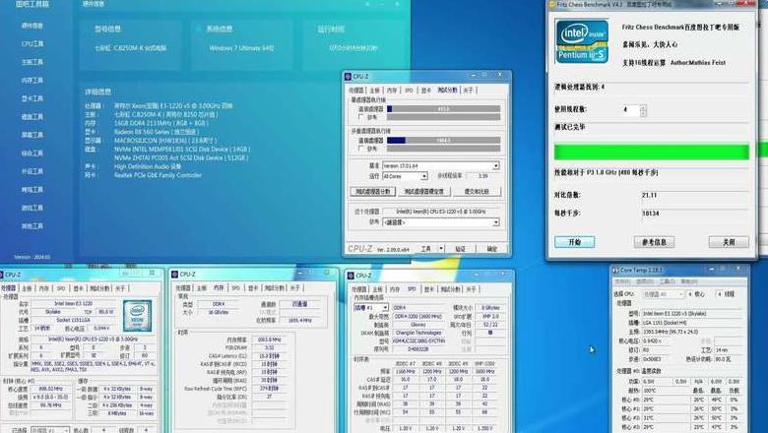Click the Radeon RX 560 Series line in the toolbox details
The width and height of the screenshot is (768, 433).
point(156,132)
